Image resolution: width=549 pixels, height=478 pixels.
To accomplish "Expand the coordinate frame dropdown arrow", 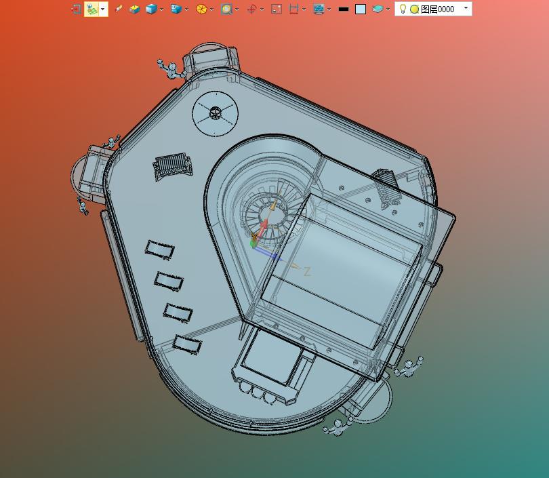I will click(262, 9).
